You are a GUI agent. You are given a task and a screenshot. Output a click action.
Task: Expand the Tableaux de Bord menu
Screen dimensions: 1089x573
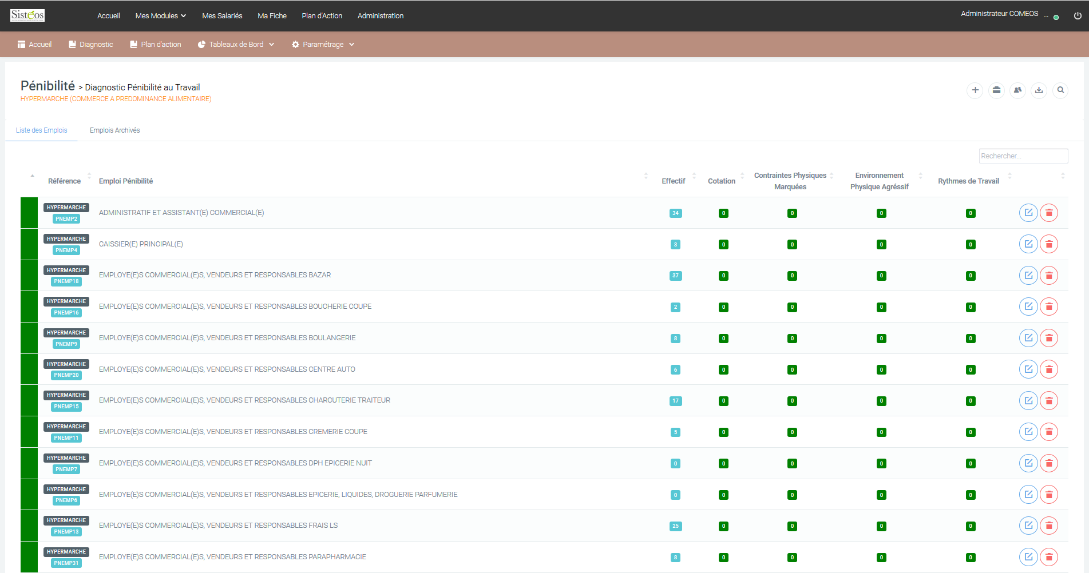tap(236, 45)
